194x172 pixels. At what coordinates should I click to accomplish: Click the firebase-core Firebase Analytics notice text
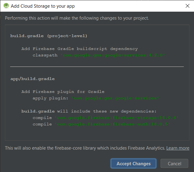click(x=85, y=148)
